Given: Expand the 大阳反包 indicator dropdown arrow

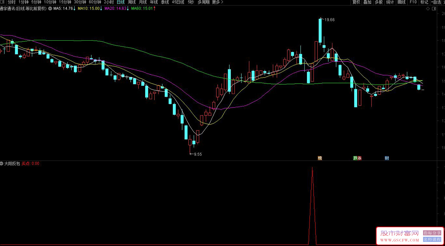Looking at the screenshot, I should [2, 164].
